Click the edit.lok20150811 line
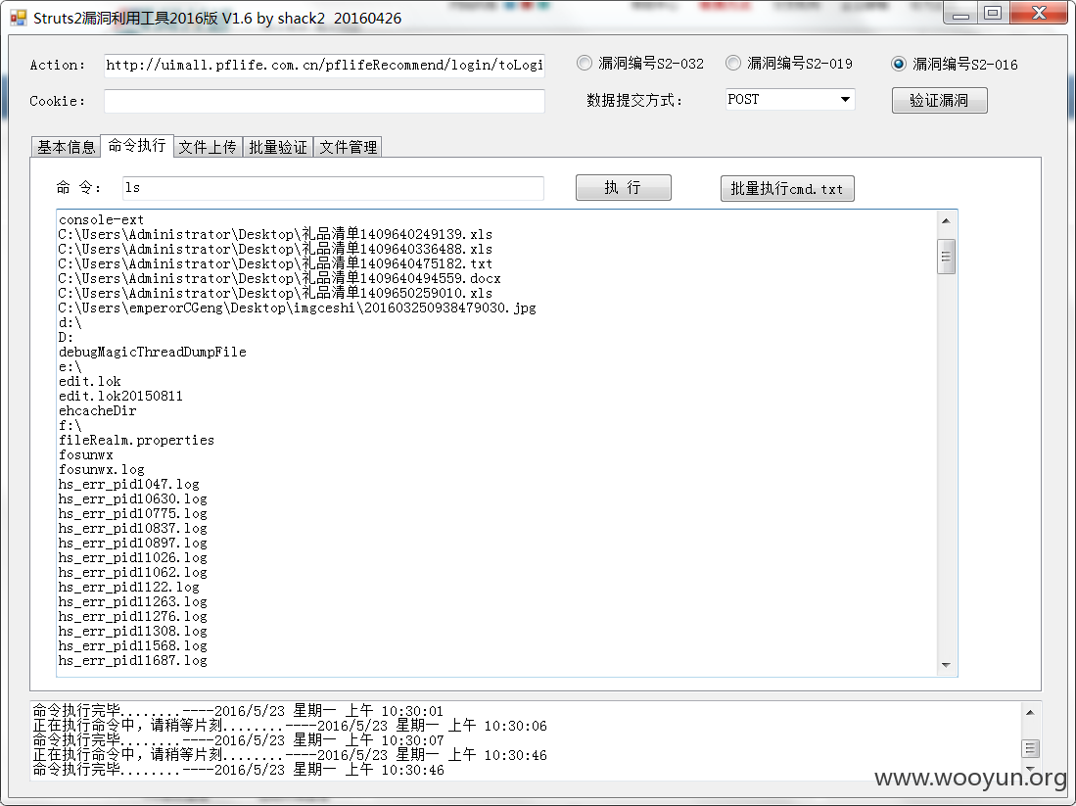Screen dimensions: 1076x806 click(x=120, y=396)
